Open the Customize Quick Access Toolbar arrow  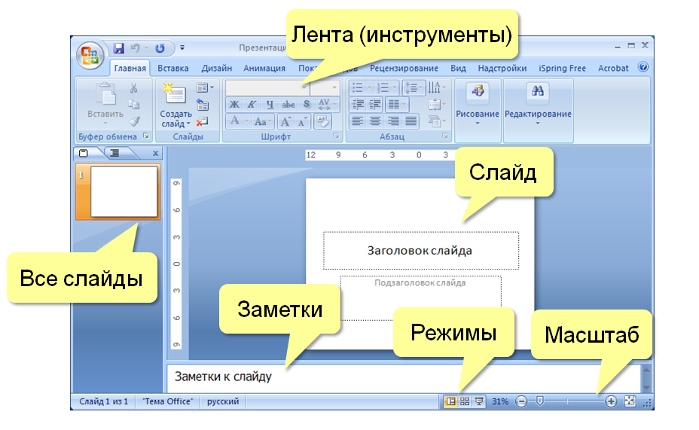tap(182, 47)
